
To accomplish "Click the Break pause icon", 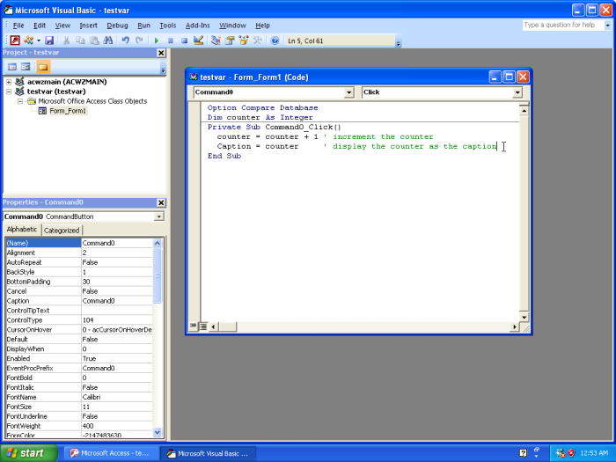I will (170, 40).
